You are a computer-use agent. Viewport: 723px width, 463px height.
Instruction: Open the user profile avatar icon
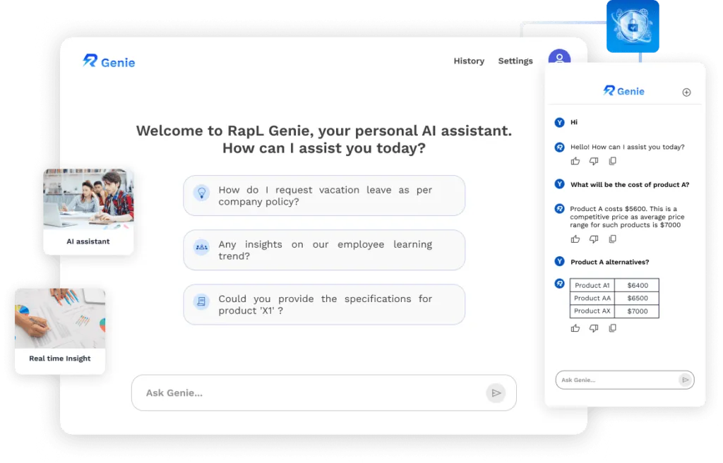coord(559,57)
